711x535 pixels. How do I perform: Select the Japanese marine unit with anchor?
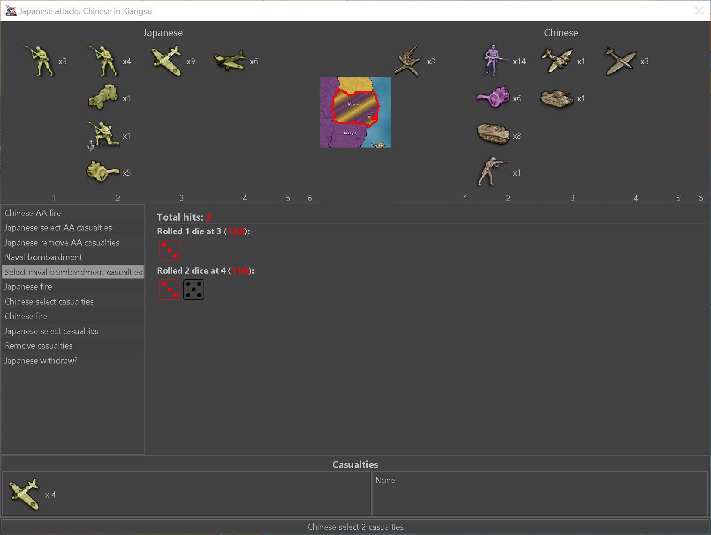(103, 135)
